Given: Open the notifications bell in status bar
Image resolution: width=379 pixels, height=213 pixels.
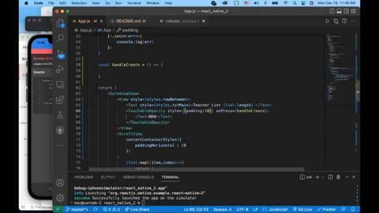Looking at the screenshot, I should point(353,209).
